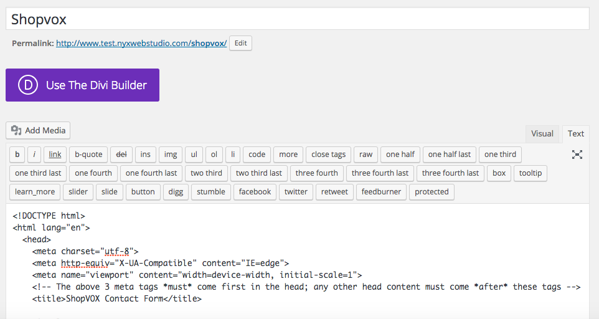Insert the two third shortcode
The width and height of the screenshot is (599, 319).
click(206, 173)
